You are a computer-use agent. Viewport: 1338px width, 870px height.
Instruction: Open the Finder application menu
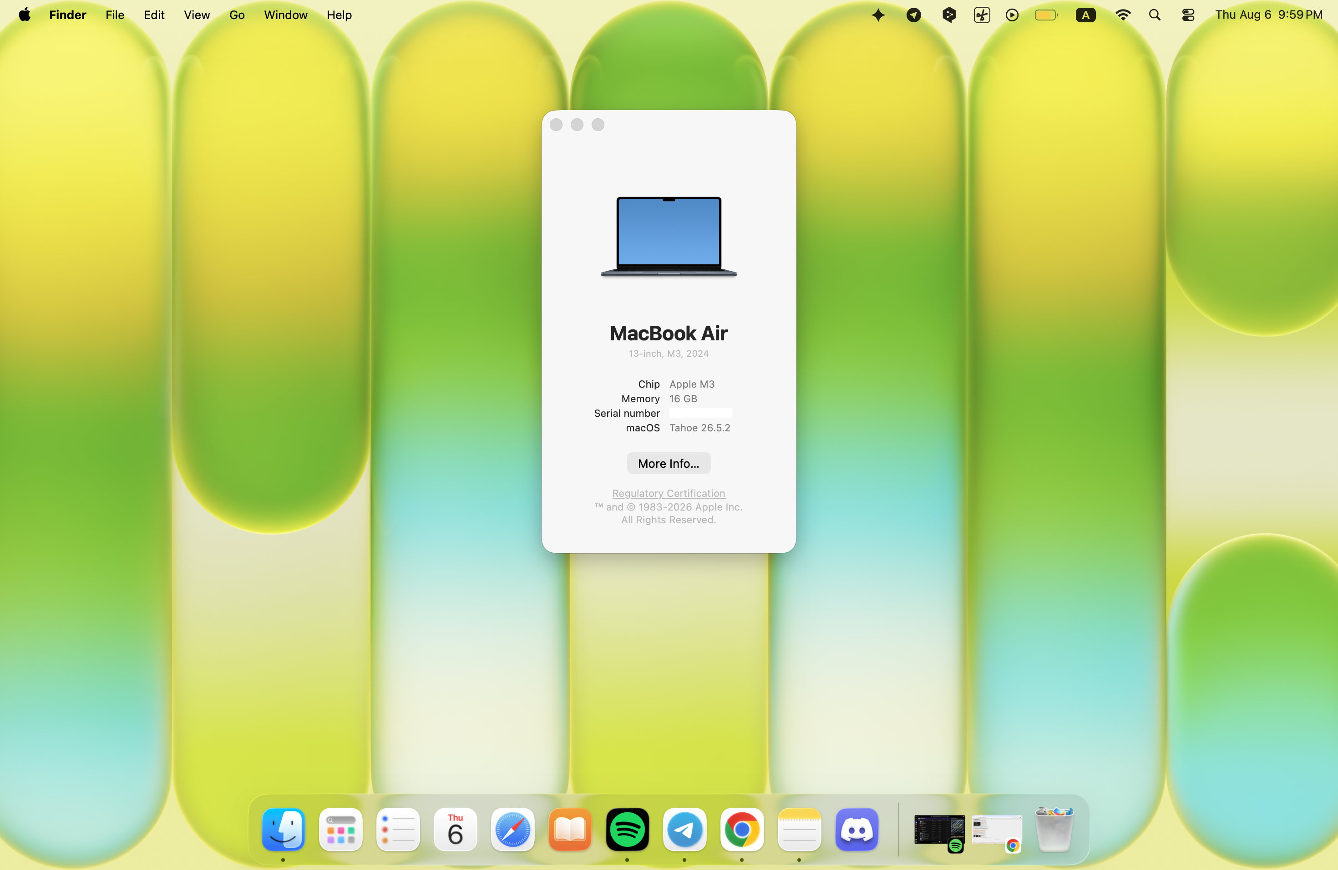coord(67,15)
